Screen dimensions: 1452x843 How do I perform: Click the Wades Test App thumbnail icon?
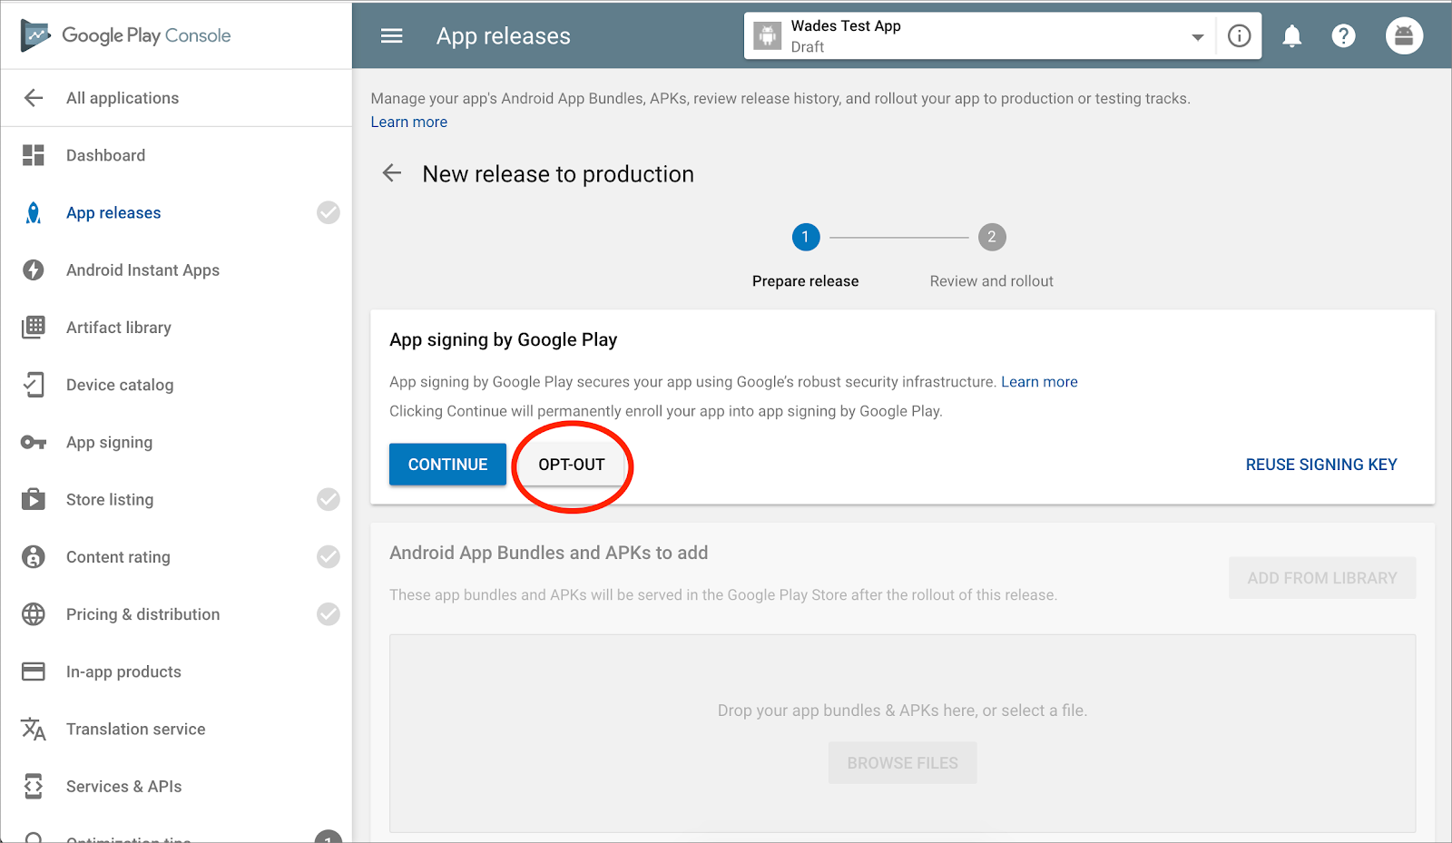(768, 35)
